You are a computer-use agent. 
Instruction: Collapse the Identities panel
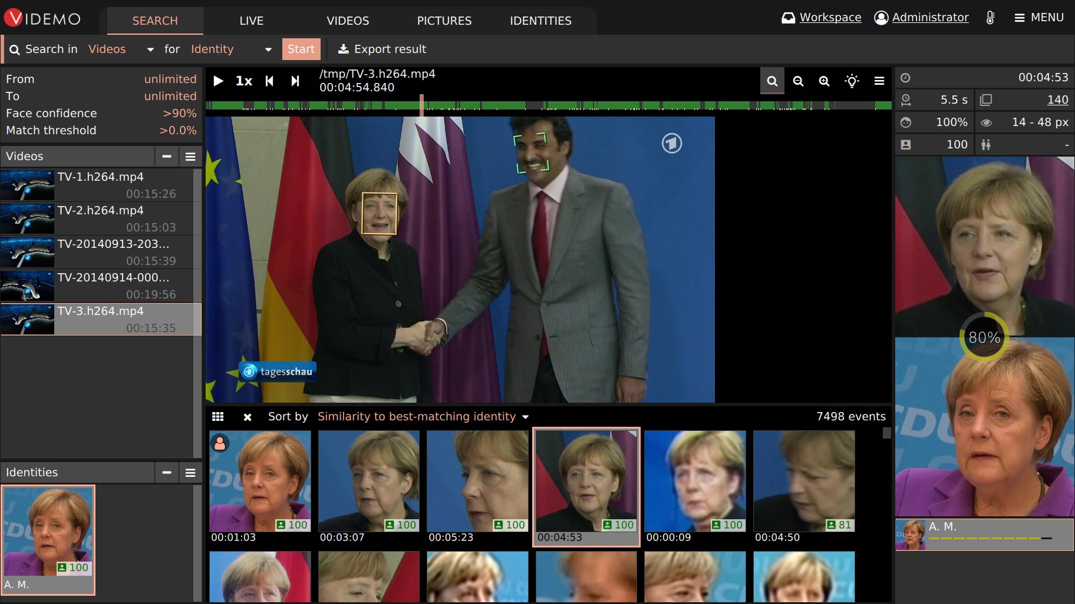click(167, 473)
